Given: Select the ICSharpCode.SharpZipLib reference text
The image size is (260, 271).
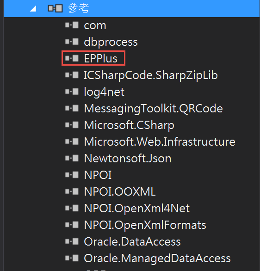Looking at the screenshot, I should tap(150, 75).
